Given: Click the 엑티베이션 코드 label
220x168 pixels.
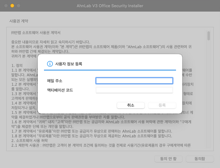Looking at the screenshot, I should pyautogui.click(x=60, y=90).
